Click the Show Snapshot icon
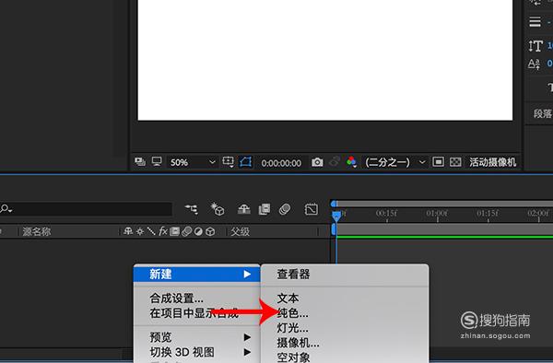The image size is (553, 363). (x=334, y=162)
